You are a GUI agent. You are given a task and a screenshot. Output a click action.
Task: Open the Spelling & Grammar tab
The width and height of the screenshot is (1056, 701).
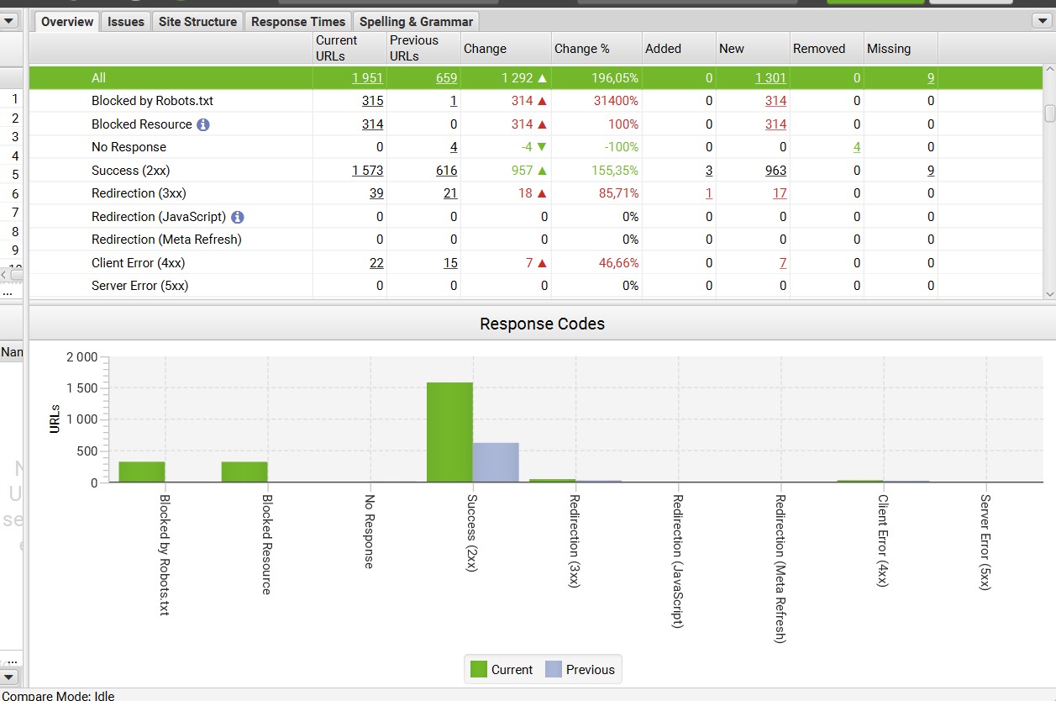(x=416, y=22)
